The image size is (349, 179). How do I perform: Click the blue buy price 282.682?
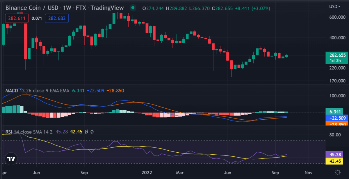[57, 19]
